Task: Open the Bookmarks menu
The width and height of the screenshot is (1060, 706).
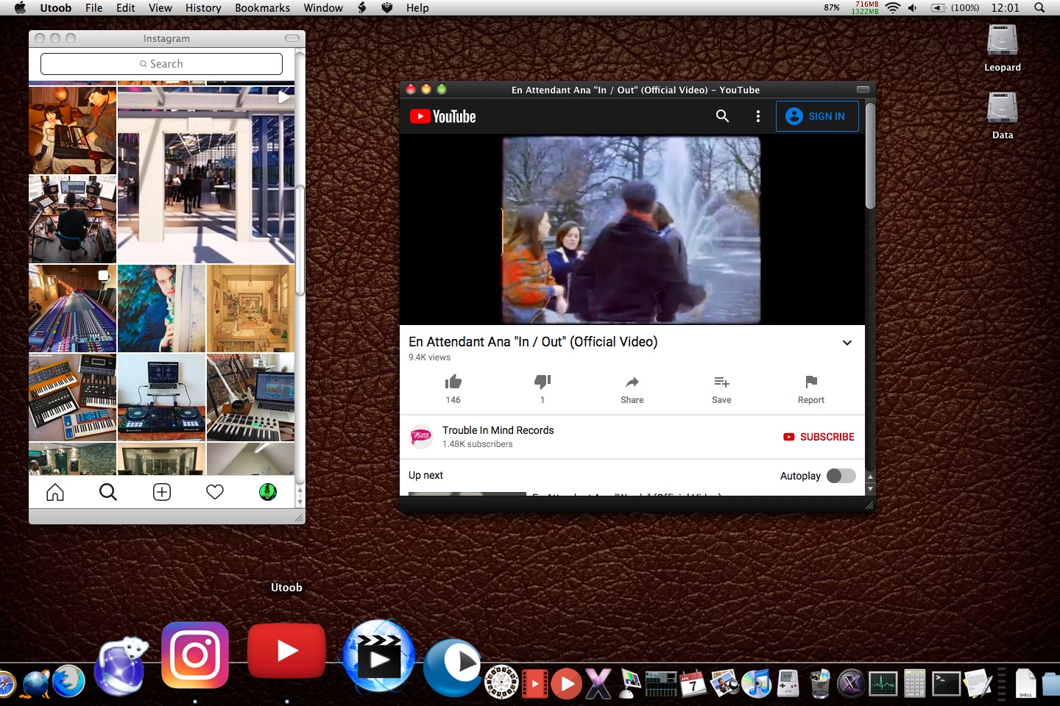Action: click(263, 8)
